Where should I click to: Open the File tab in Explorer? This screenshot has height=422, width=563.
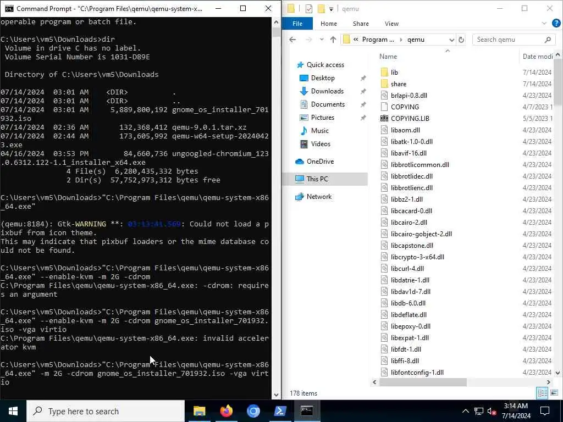(297, 23)
